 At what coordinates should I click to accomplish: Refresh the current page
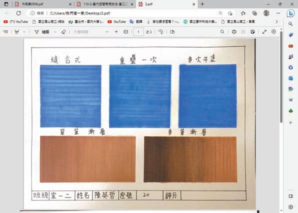(x=18, y=13)
